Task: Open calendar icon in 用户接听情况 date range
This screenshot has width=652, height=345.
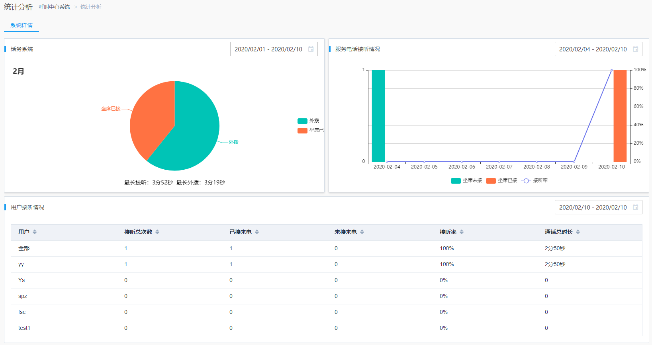Action: coord(636,207)
